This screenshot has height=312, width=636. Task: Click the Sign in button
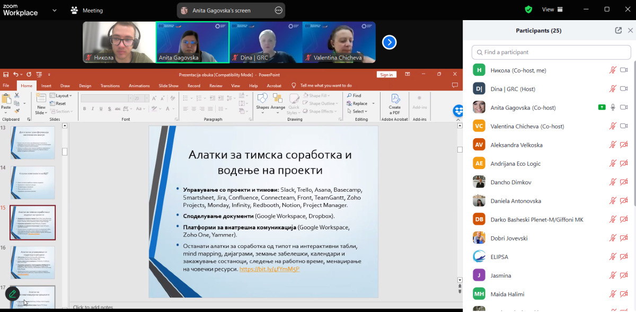[x=386, y=75]
